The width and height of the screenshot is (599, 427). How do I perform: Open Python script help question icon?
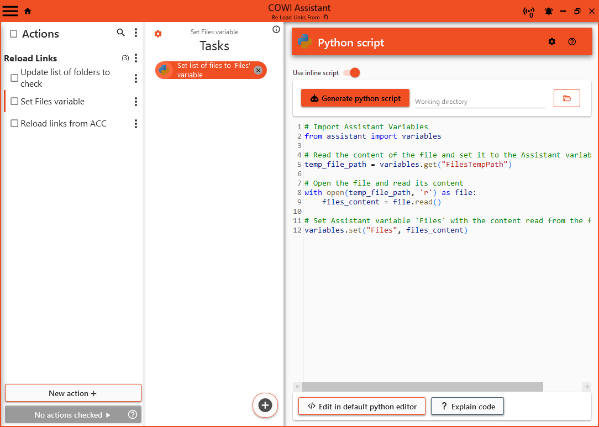pos(572,41)
